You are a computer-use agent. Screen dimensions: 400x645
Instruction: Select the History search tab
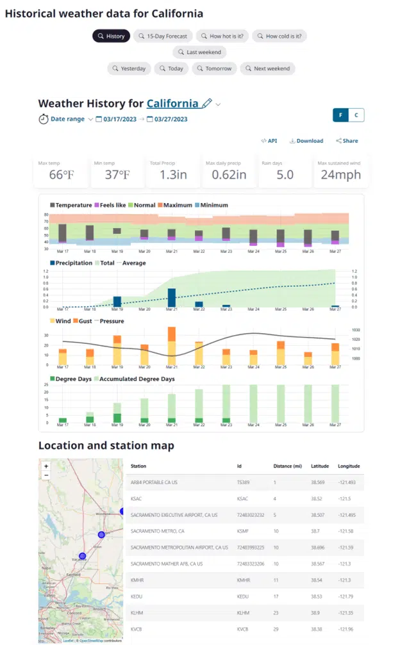pos(112,36)
